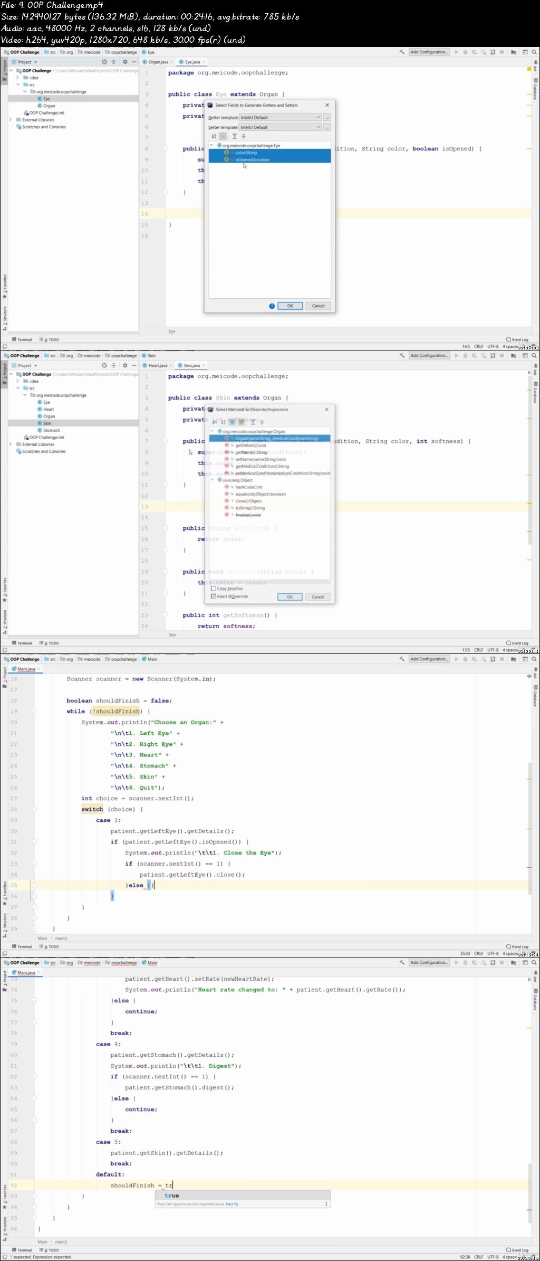540x1261 pixels.
Task: Switch to the Organ.java editor tab
Action: point(158,62)
